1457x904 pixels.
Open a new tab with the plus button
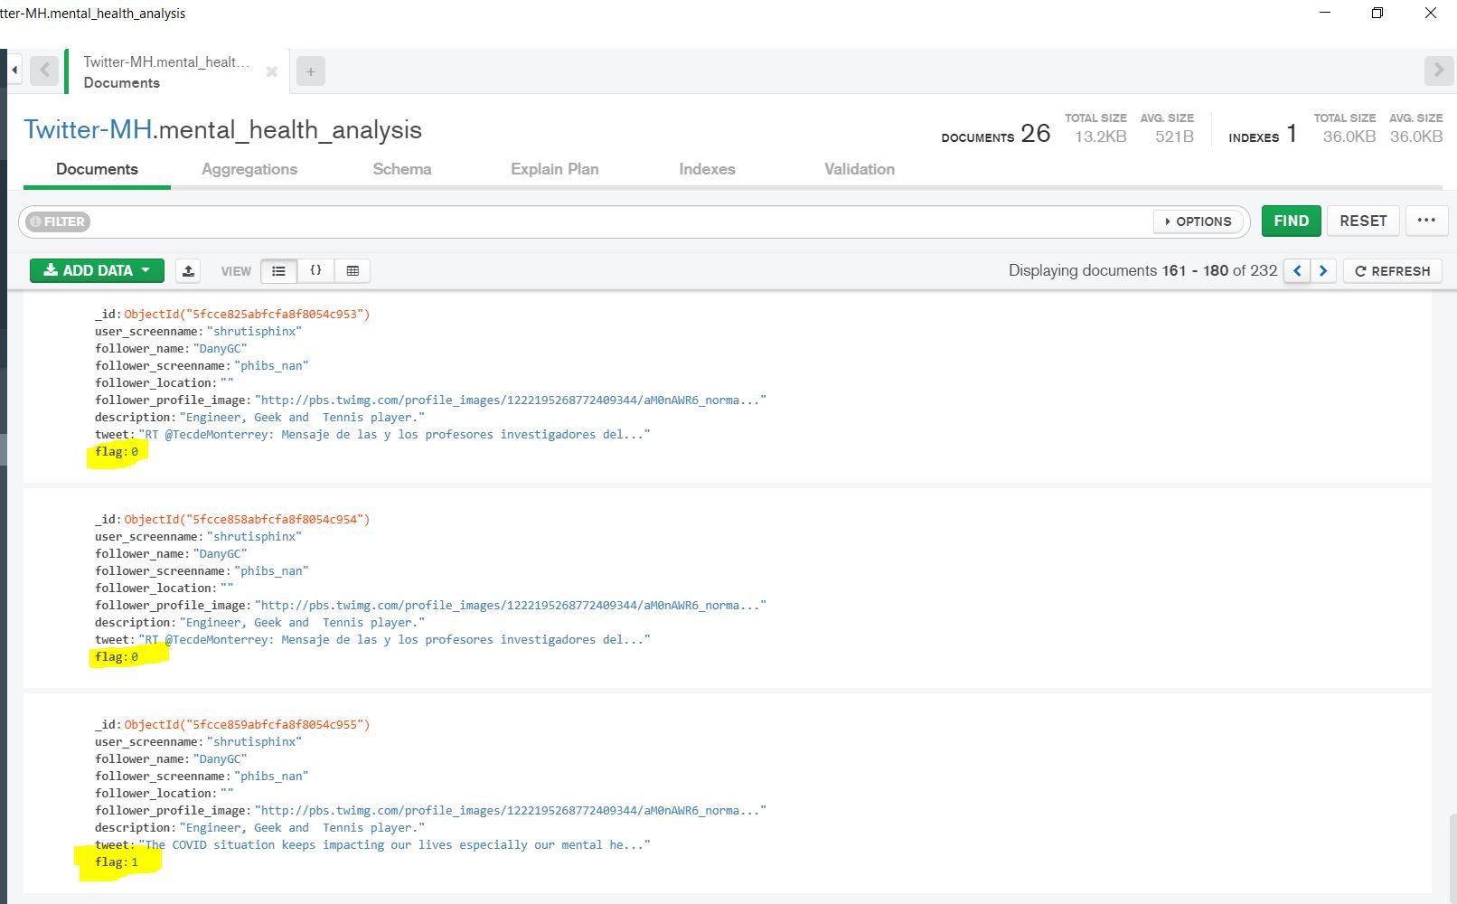pyautogui.click(x=311, y=71)
